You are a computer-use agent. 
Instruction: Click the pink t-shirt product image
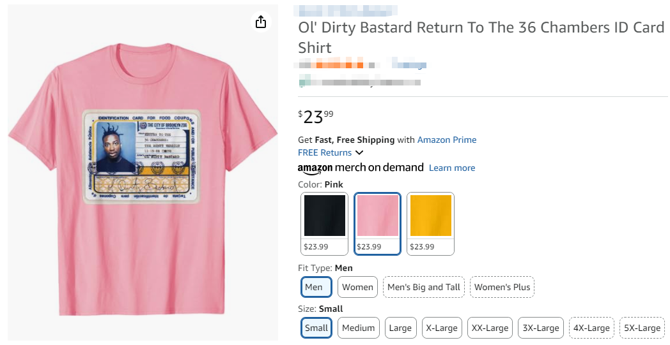coord(143,185)
